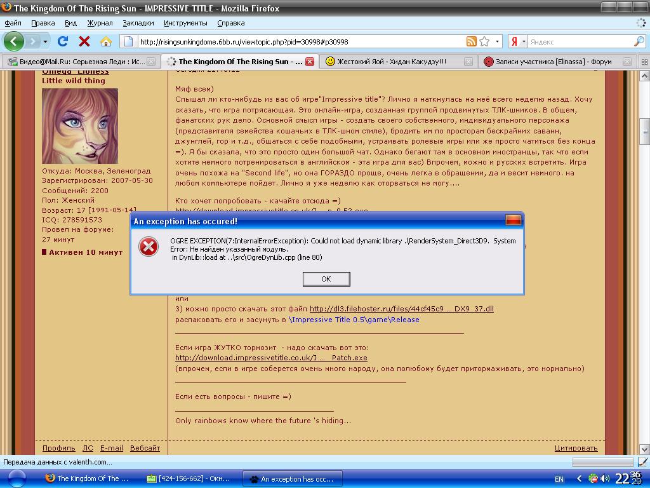Expand hidden tray icons arrow
The height and width of the screenshot is (488, 650).
(579, 479)
